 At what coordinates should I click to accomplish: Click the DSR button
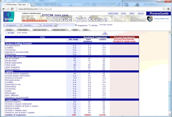132,13
